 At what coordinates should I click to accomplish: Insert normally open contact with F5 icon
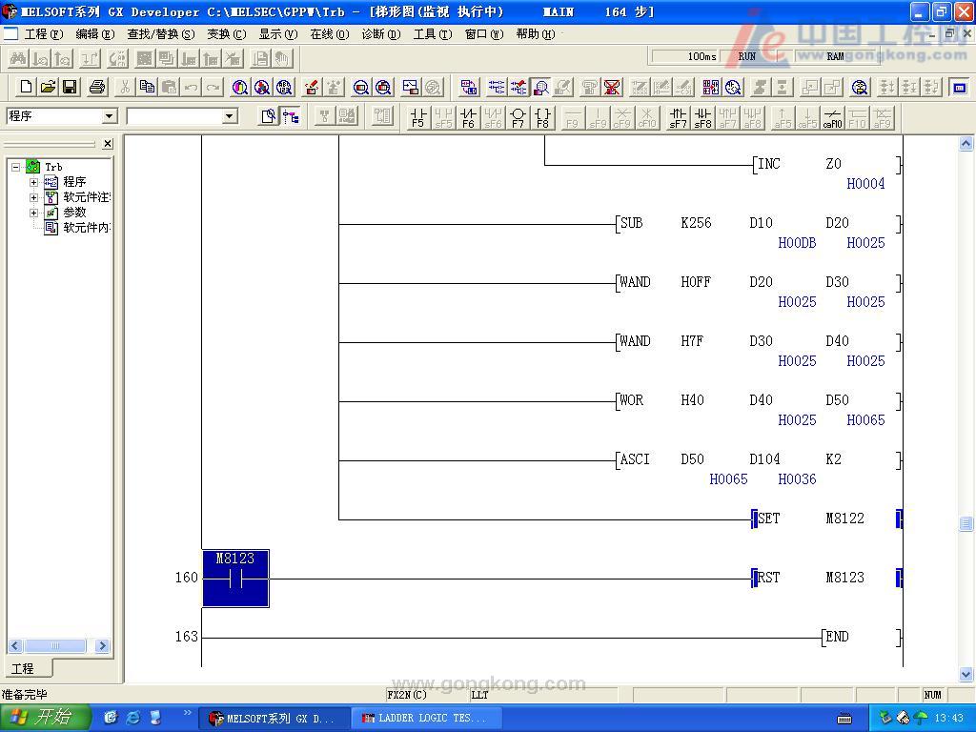418,117
